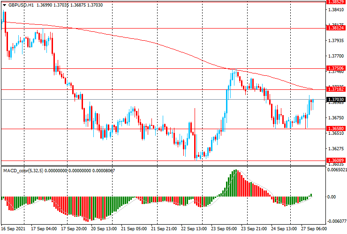
Task: Select the 1.37182 red price label
Action: tap(336, 89)
